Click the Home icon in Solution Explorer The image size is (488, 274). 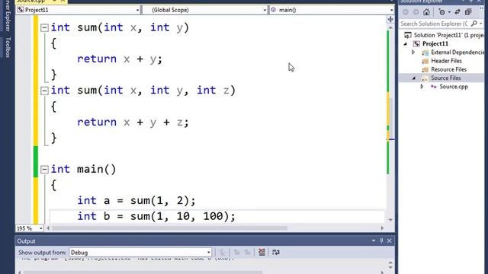point(426,12)
